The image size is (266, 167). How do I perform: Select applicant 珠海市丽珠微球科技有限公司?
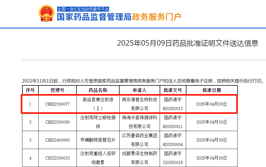click(x=139, y=122)
